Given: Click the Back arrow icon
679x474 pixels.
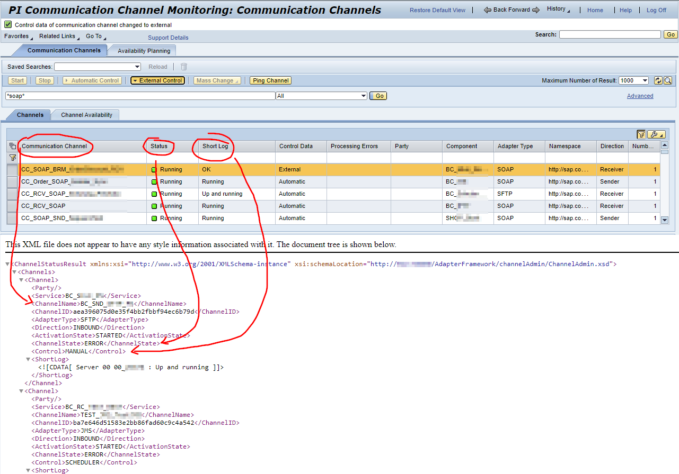Looking at the screenshot, I should click(488, 10).
